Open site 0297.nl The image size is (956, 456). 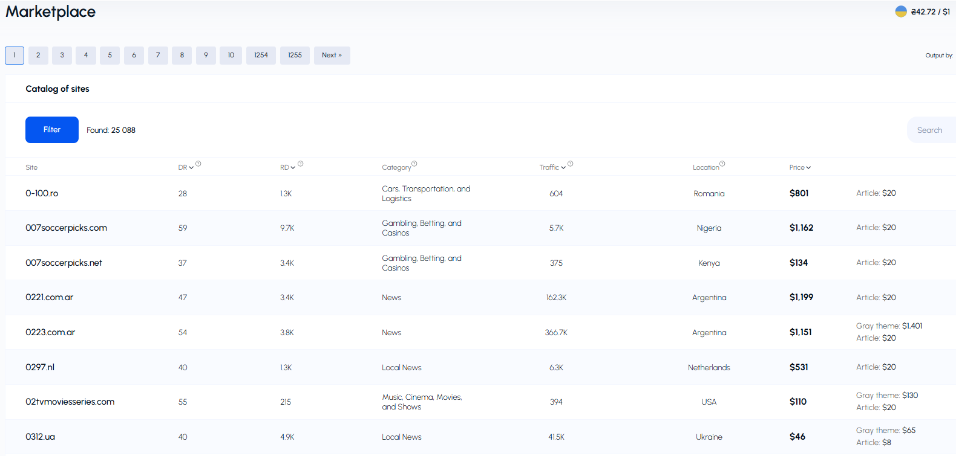click(40, 367)
